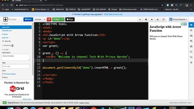Open a new browser tab

coord(46,1)
